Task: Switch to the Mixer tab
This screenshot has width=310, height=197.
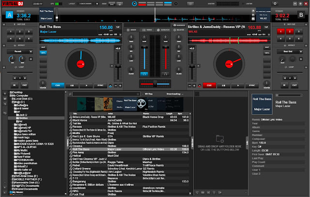Action: point(132,30)
